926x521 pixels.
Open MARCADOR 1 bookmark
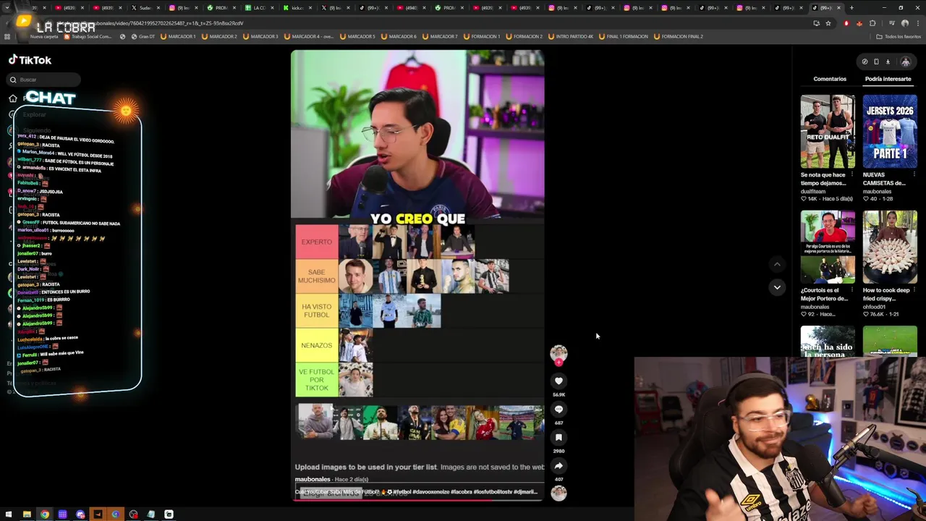tap(178, 36)
